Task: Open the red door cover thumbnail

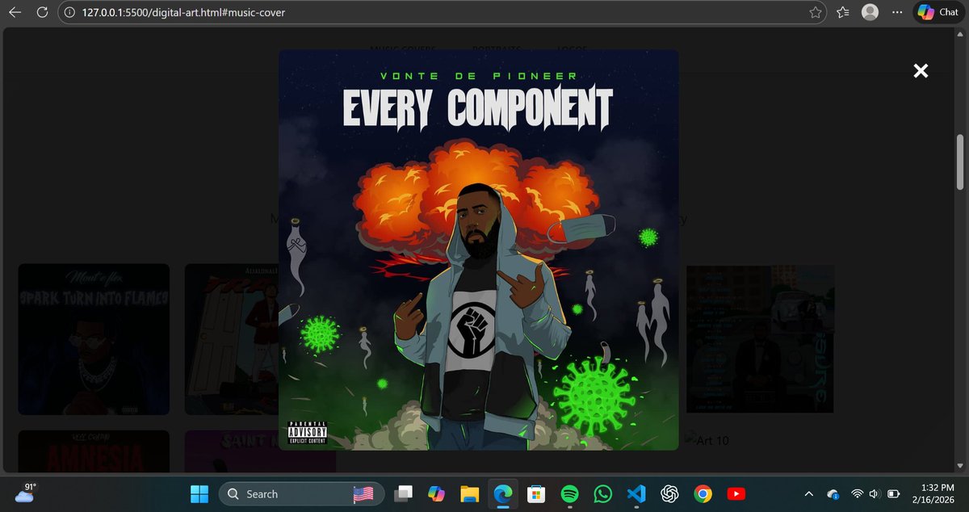Action: (232, 339)
